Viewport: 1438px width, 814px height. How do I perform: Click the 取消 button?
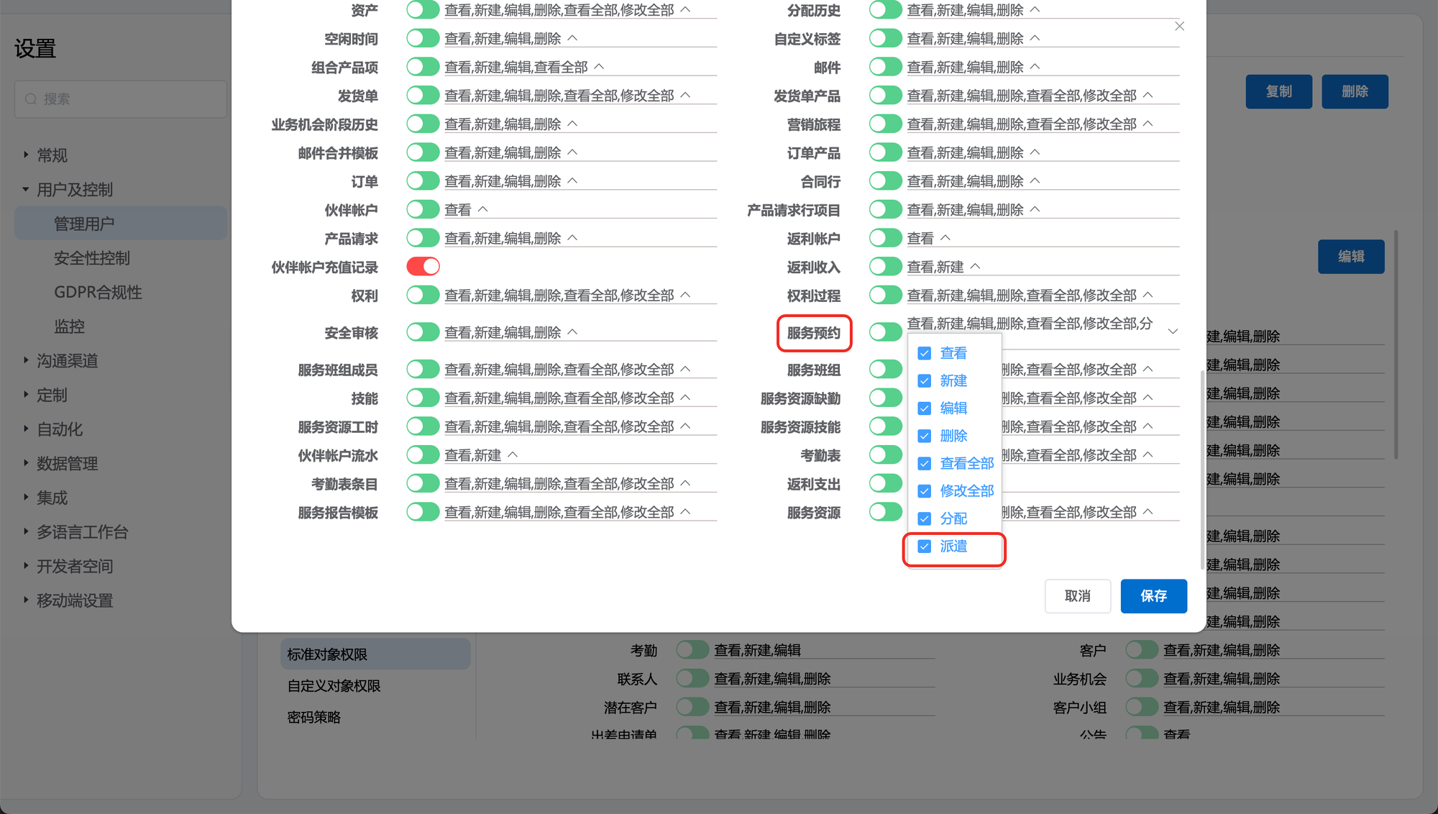[x=1077, y=596]
